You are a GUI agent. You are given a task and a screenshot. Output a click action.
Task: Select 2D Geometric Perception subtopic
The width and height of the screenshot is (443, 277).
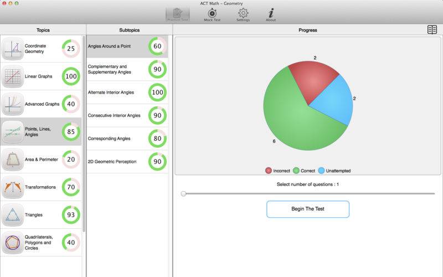point(127,162)
